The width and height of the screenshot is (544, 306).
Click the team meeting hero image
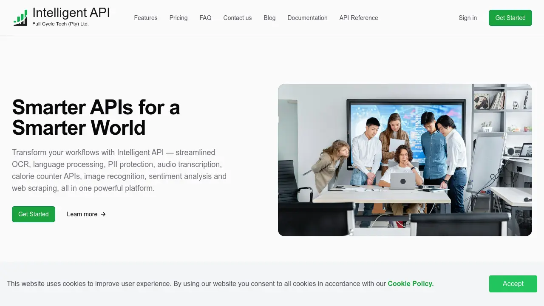tap(405, 160)
